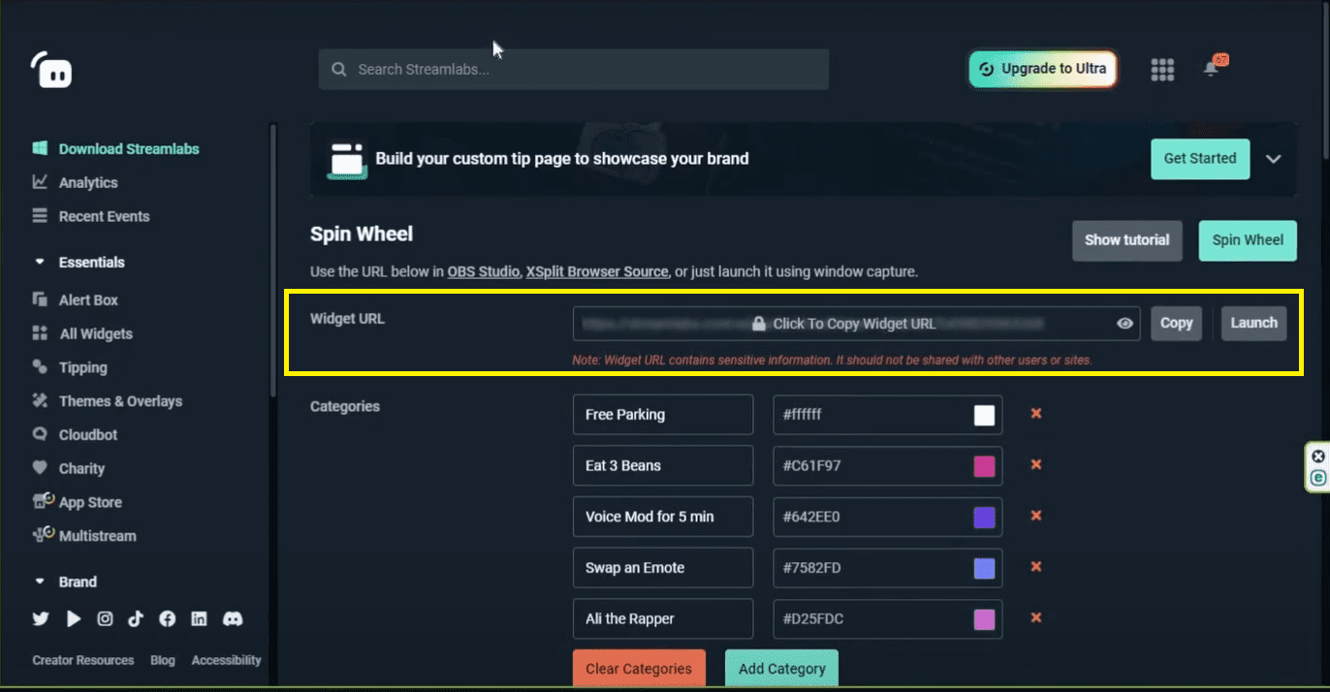Remove the Ali the Rapper category

coord(1035,617)
